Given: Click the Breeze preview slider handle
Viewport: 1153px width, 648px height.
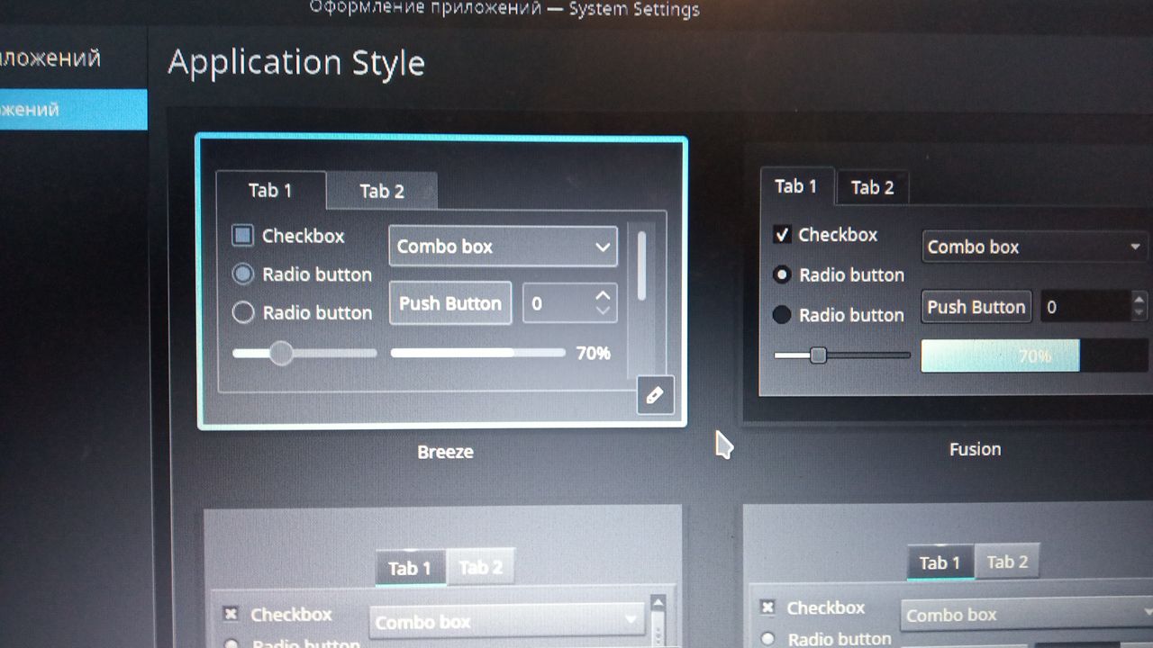Looking at the screenshot, I should click(281, 353).
